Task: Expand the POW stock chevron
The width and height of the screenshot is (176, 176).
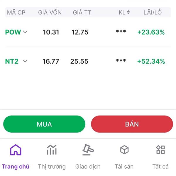Action: pyautogui.click(x=25, y=32)
